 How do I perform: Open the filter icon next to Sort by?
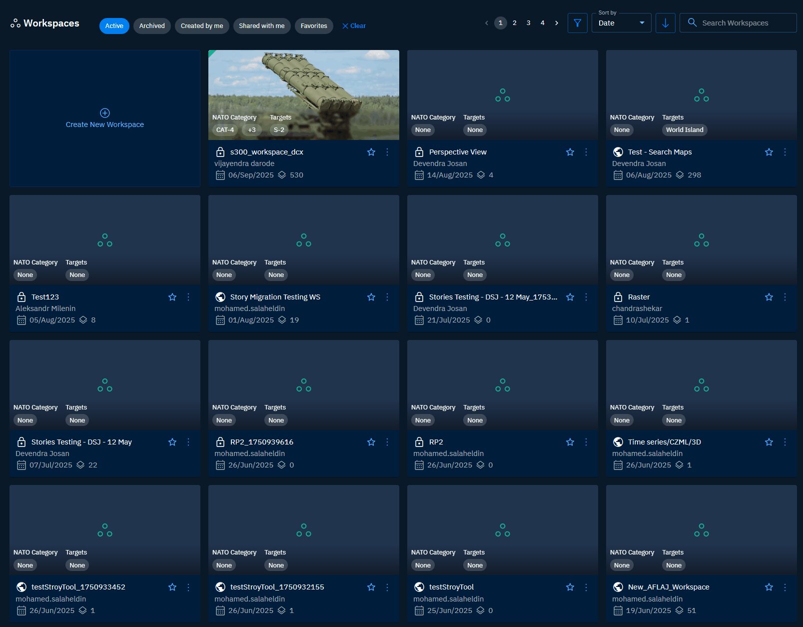pos(577,23)
